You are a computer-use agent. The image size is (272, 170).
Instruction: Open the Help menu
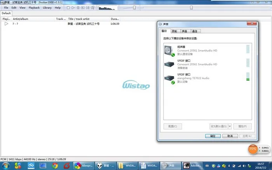tap(58, 8)
